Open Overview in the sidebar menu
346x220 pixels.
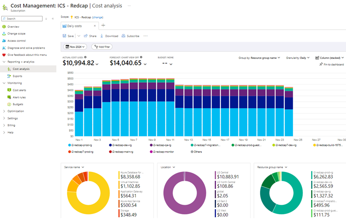click(x=13, y=27)
